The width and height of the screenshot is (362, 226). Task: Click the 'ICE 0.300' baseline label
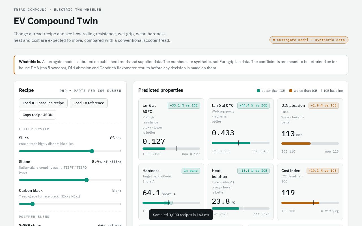tap(221, 151)
